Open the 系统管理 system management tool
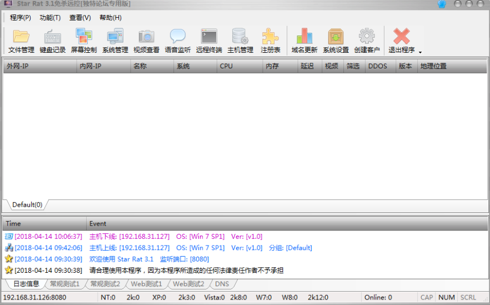This screenshot has height=305, width=490. tap(115, 41)
